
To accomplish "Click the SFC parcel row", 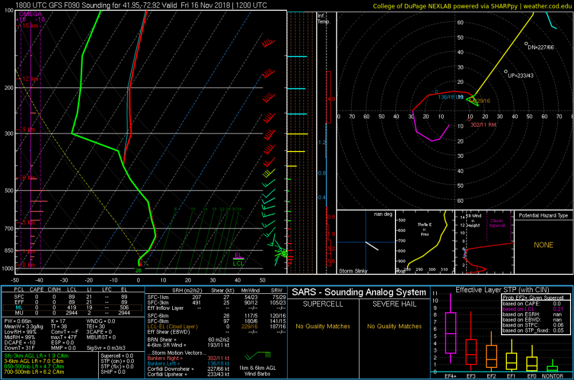I will [x=72, y=297].
